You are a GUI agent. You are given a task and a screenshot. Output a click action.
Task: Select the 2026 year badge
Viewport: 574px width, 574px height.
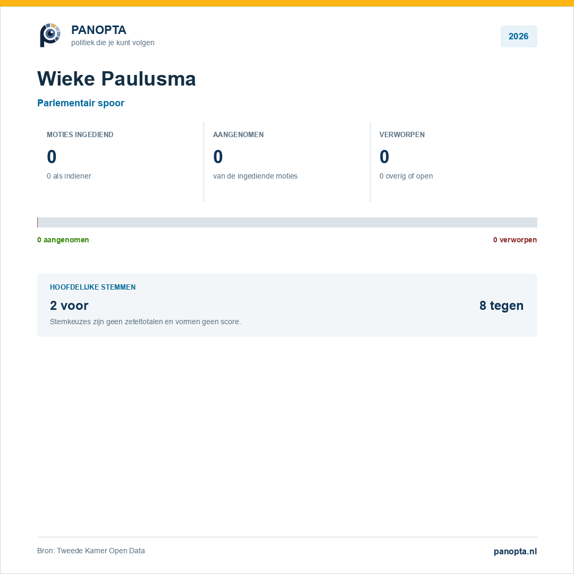coord(518,36)
